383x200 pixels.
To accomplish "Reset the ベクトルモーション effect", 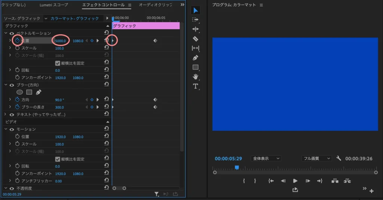I will 107,33.
